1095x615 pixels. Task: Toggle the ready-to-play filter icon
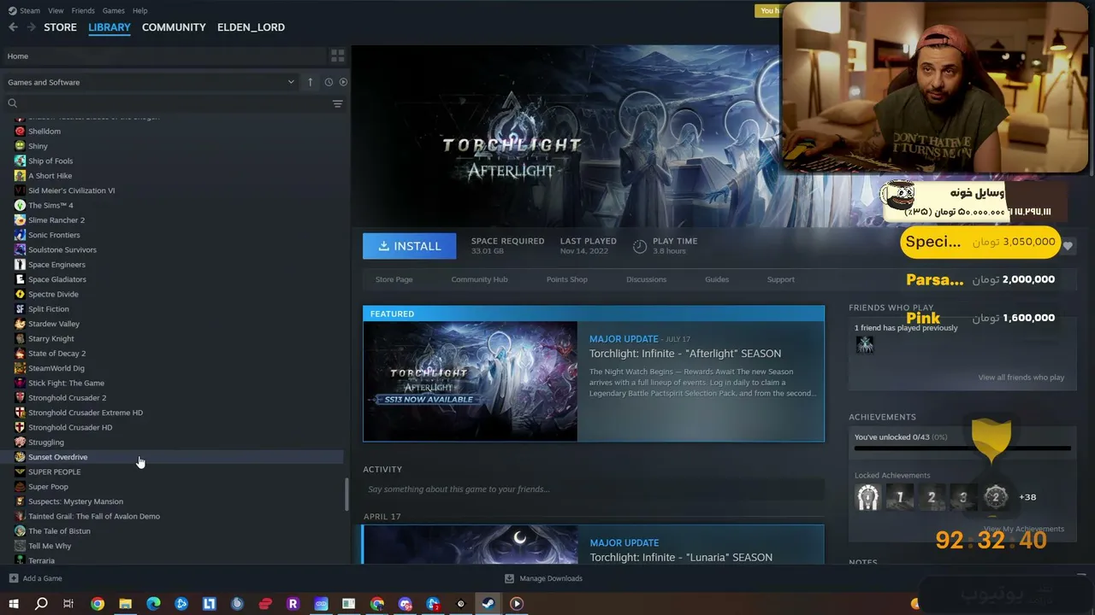click(x=343, y=82)
